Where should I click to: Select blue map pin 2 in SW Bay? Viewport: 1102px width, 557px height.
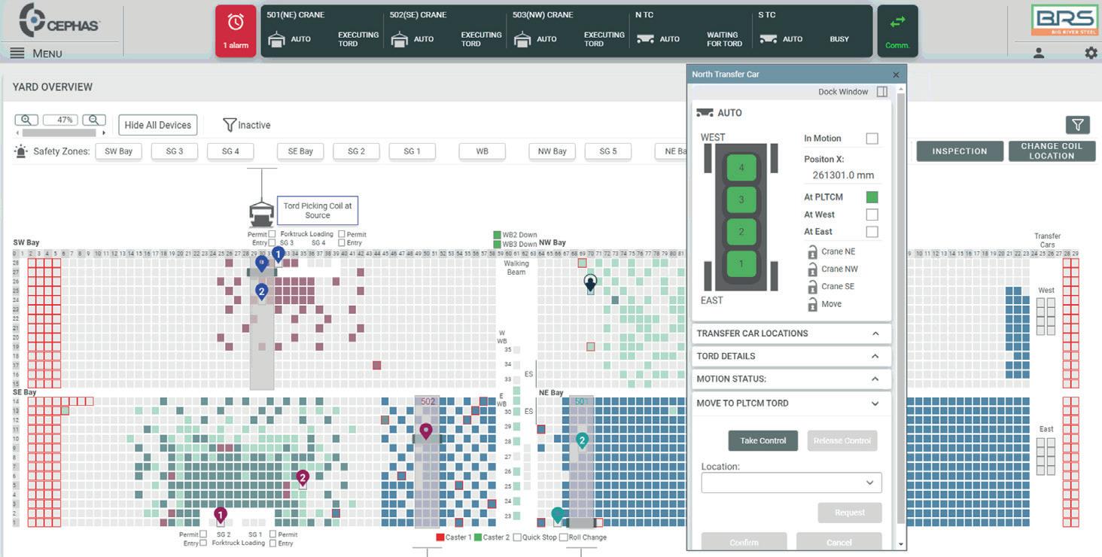click(x=261, y=291)
